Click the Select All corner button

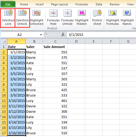pos(4,41)
